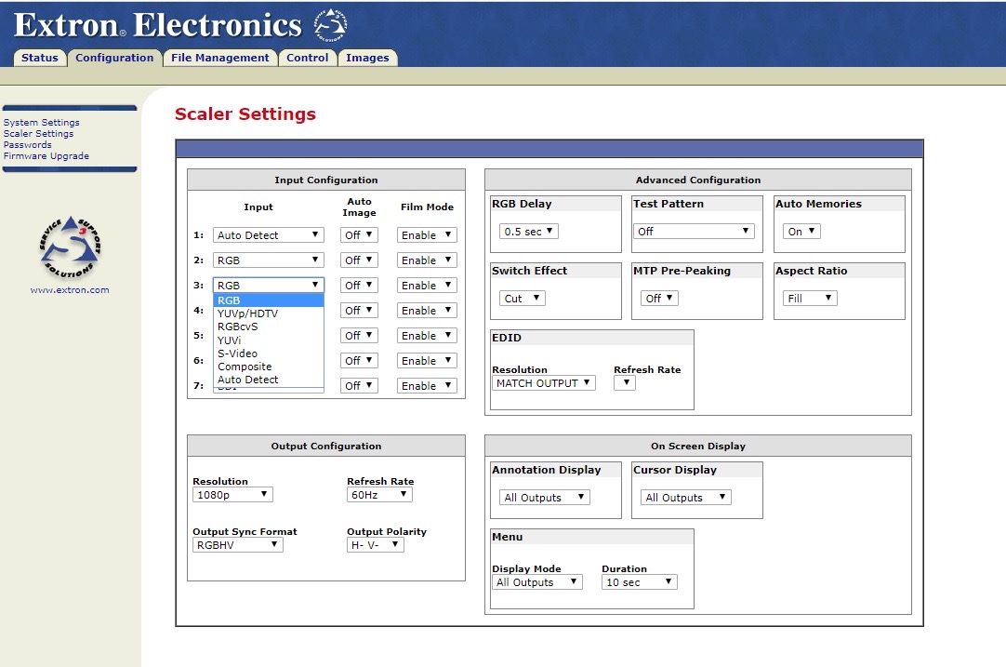Screen dimensions: 1006x667
Task: Open the Status tab
Action: click(x=40, y=58)
